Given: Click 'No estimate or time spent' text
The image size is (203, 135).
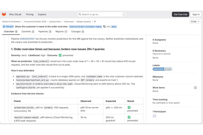Looking at the screenshot, I should pos(166,103).
